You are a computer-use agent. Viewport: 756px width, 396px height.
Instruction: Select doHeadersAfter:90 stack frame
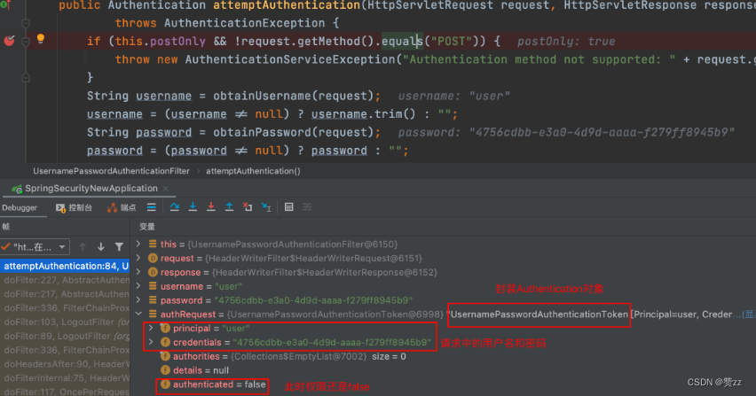(65, 364)
